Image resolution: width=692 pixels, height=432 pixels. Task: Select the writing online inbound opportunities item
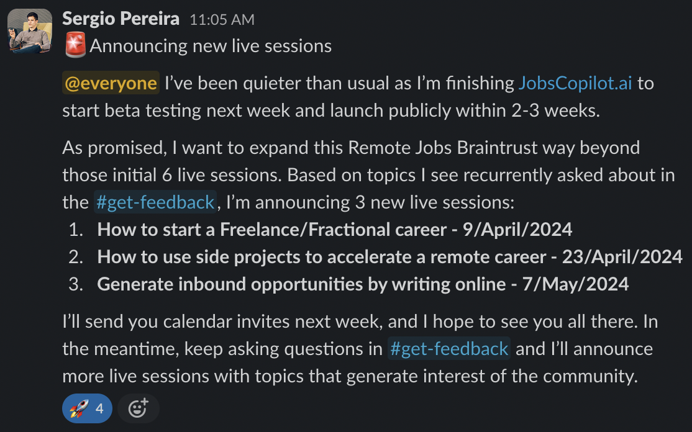tap(363, 284)
